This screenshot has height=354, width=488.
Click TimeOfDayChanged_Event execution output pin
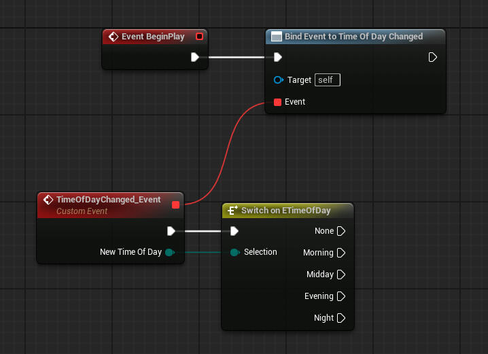tap(171, 231)
